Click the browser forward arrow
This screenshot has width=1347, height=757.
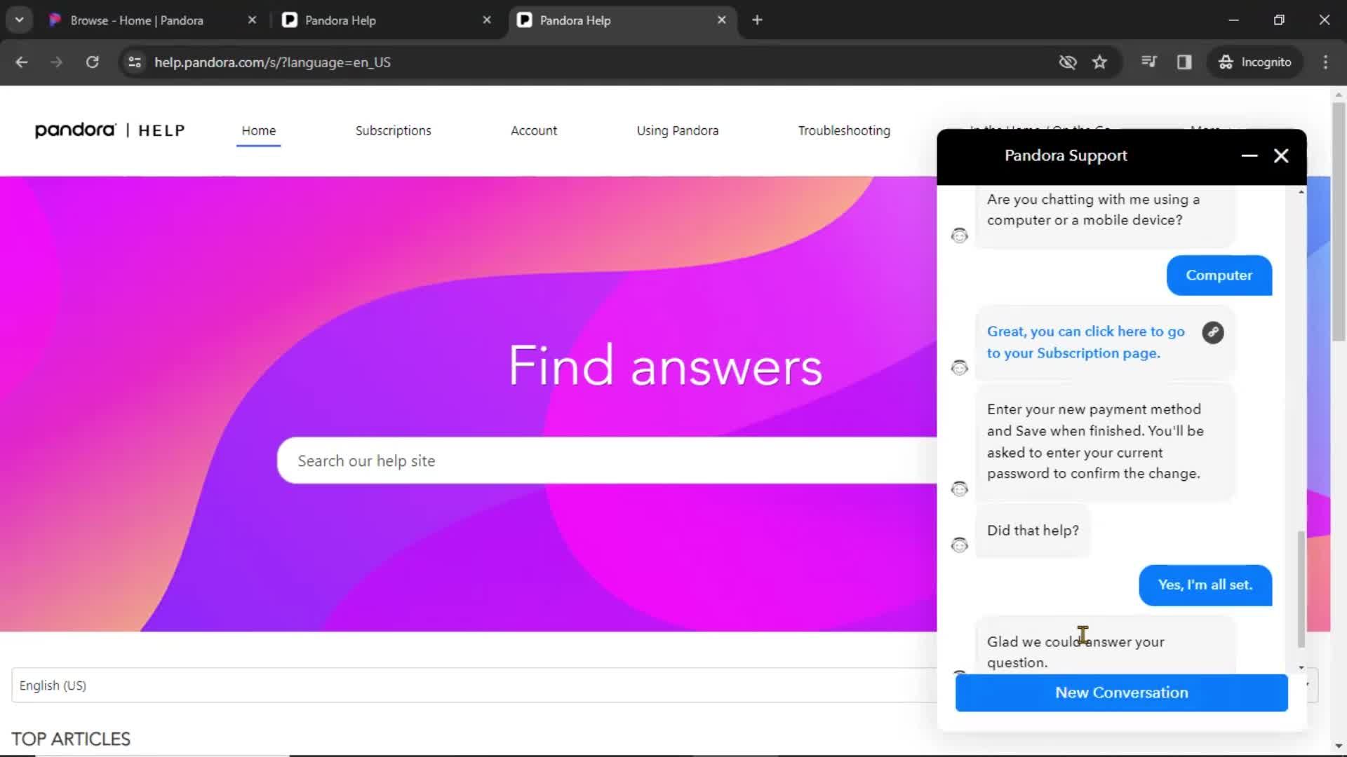[56, 62]
